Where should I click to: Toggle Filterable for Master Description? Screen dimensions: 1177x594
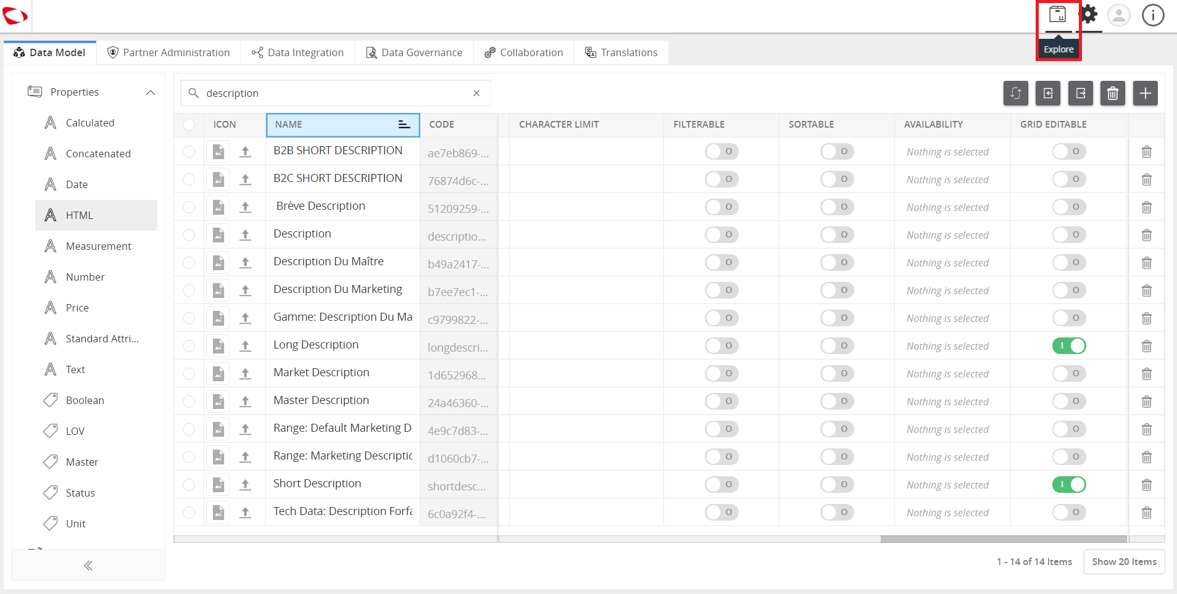click(x=722, y=401)
